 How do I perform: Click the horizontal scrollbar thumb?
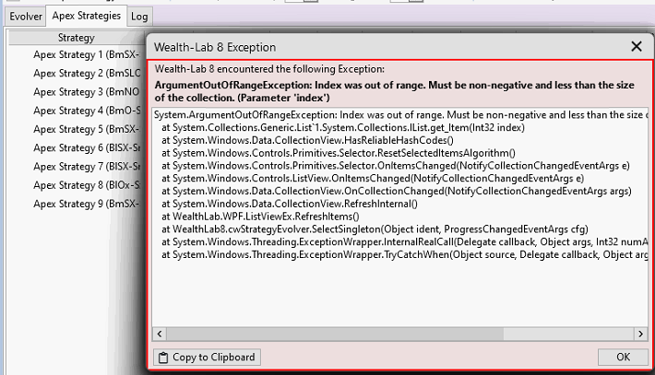coord(335,334)
